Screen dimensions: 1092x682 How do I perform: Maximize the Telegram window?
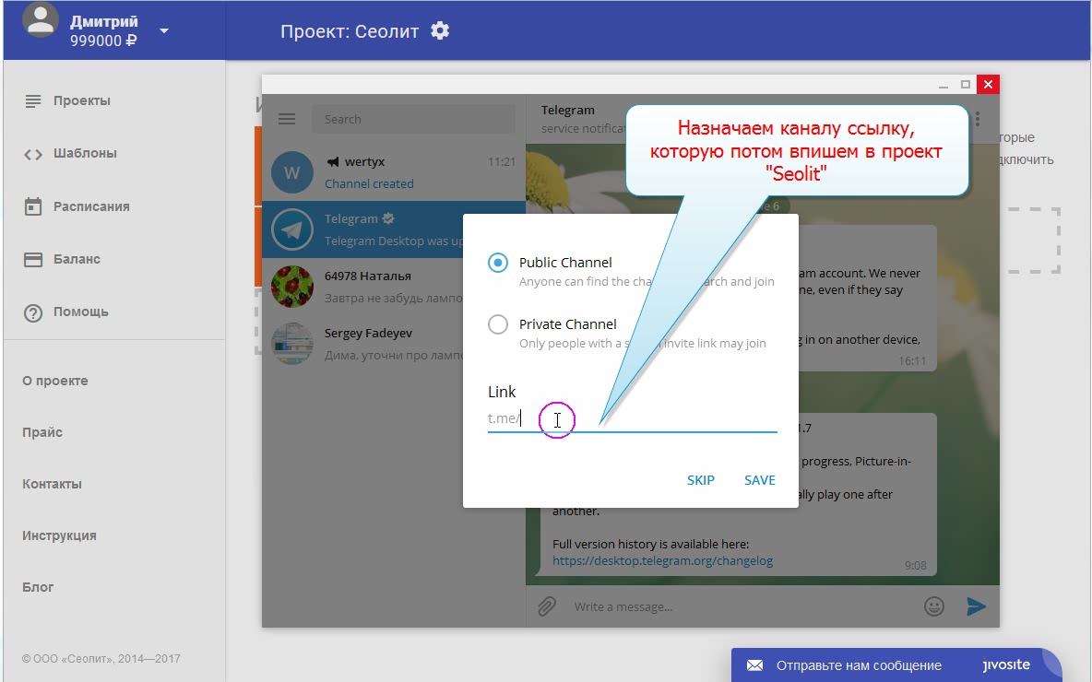(966, 85)
